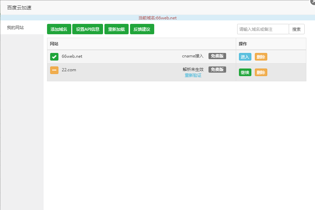Click the 免费版 badge in the 22.com row
The height and width of the screenshot is (210, 315).
(217, 70)
